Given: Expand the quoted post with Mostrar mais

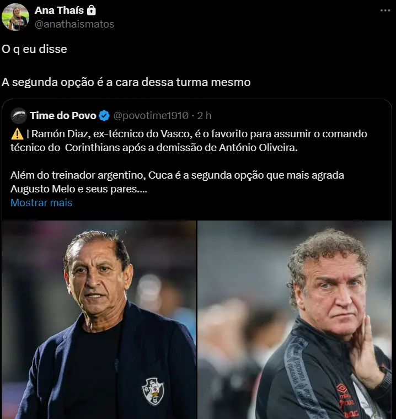Looking at the screenshot, I should tap(41, 202).
